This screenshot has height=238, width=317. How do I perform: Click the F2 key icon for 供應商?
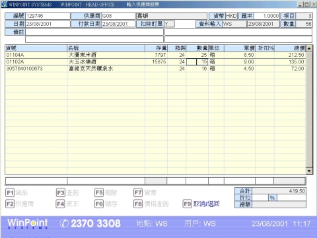coord(10,204)
